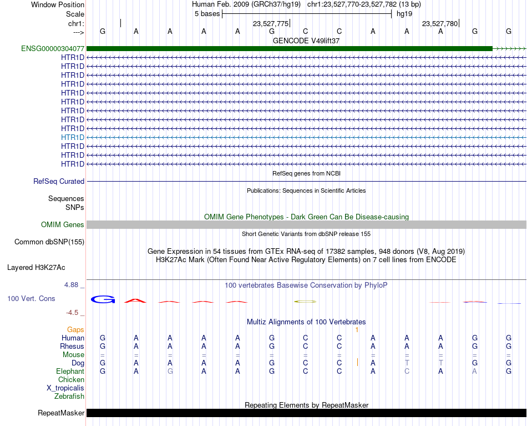527x426 pixels.
Task: Click the black RepeatMasker bar
Action: click(x=306, y=413)
